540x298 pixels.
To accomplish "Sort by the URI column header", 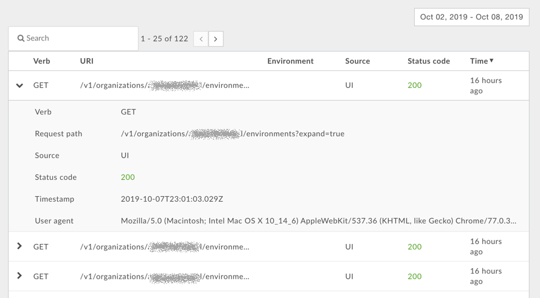I will tap(87, 61).
